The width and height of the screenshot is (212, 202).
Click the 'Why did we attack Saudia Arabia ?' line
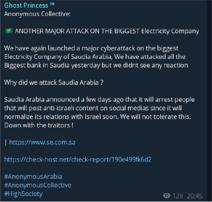click(x=54, y=83)
